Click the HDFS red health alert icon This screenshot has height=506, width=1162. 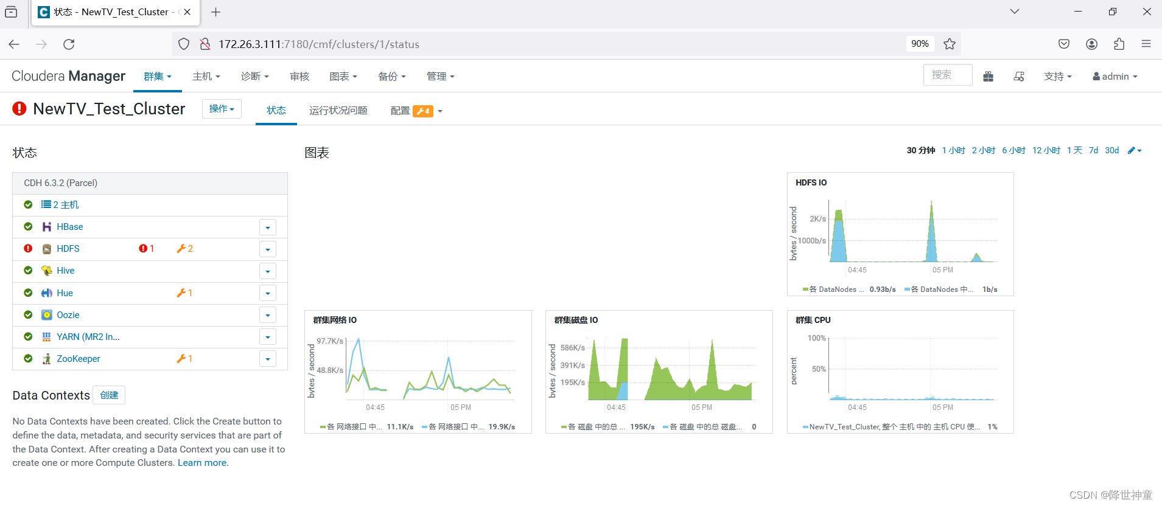coord(143,249)
